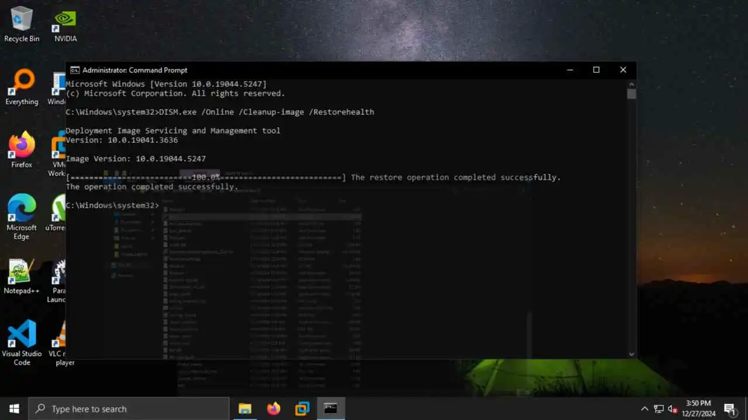Click the console scrollbar up arrow
748x420 pixels.
pyautogui.click(x=631, y=84)
